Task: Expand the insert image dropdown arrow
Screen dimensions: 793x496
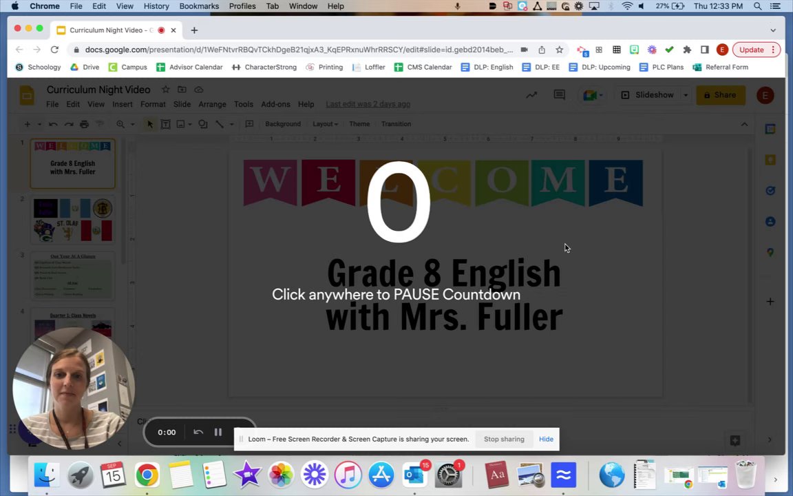Action: pos(190,124)
